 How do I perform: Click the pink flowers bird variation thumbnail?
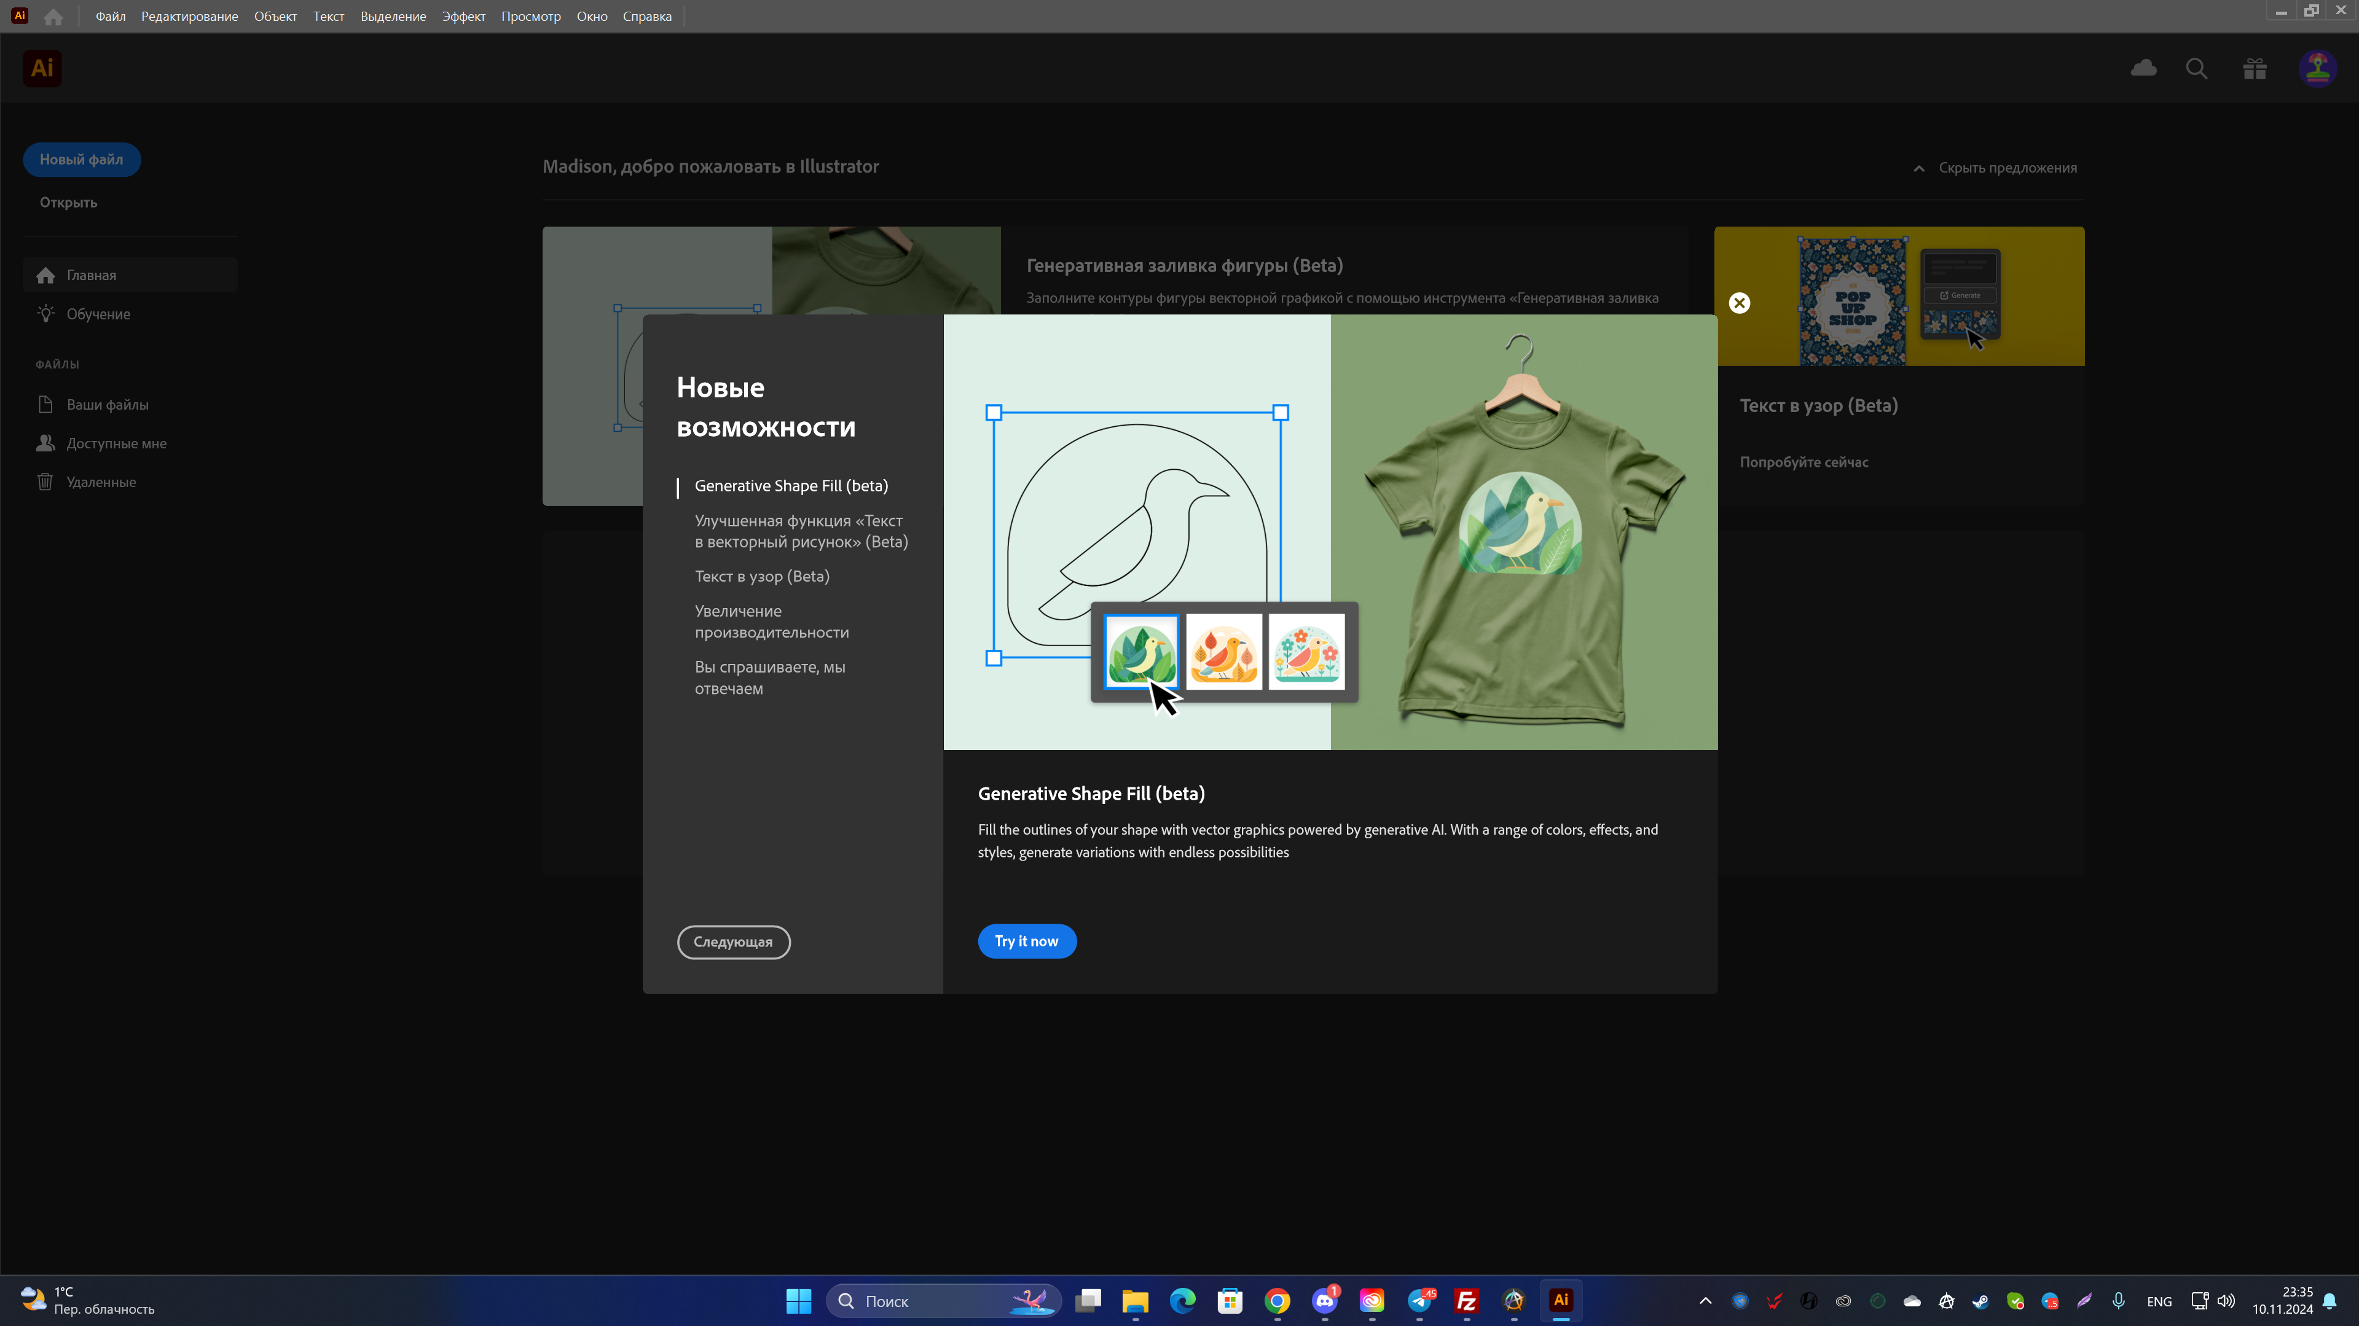[1306, 652]
